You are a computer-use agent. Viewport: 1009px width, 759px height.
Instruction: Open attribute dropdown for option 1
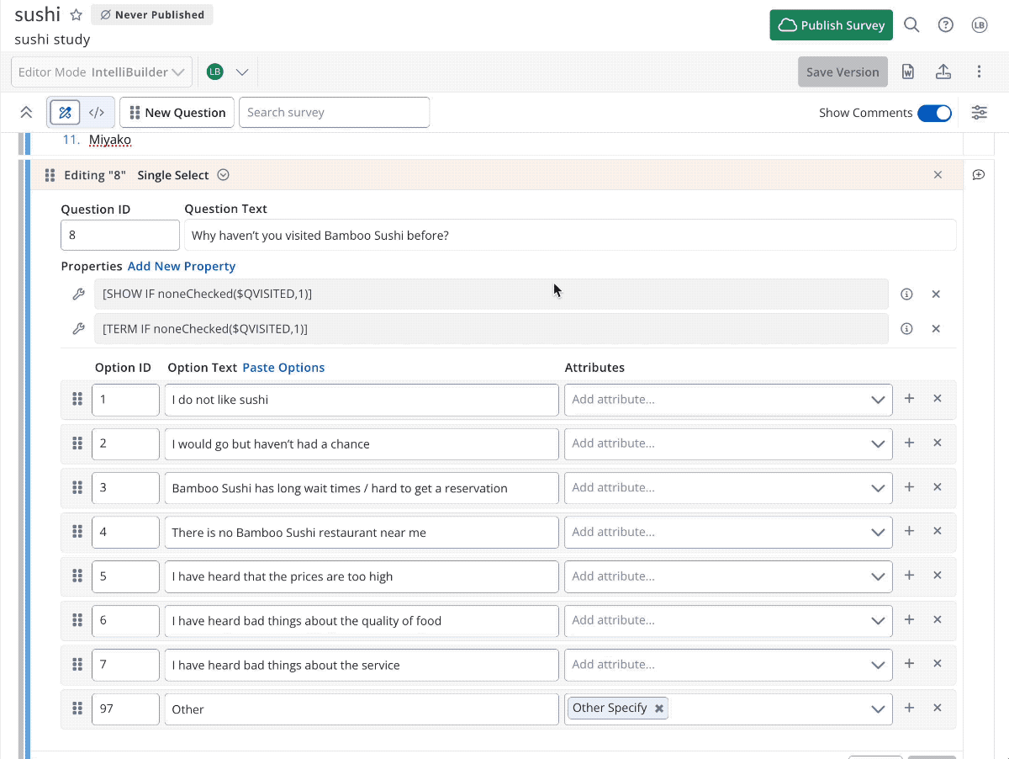[878, 400]
